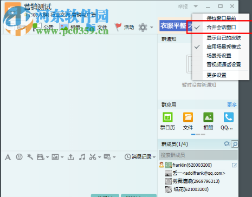Expand the 消息记录 dropdown arrow

pyautogui.click(x=154, y=157)
